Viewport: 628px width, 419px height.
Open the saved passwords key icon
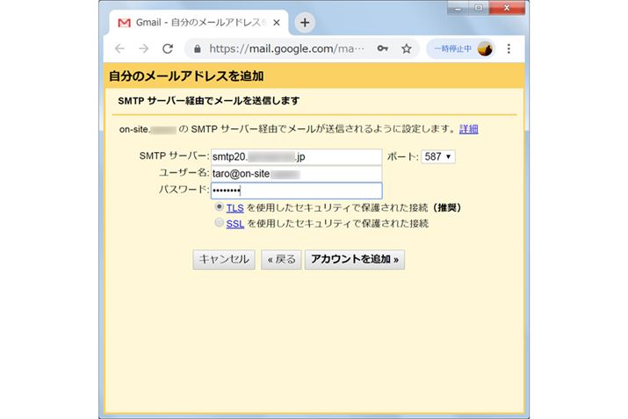coord(382,49)
